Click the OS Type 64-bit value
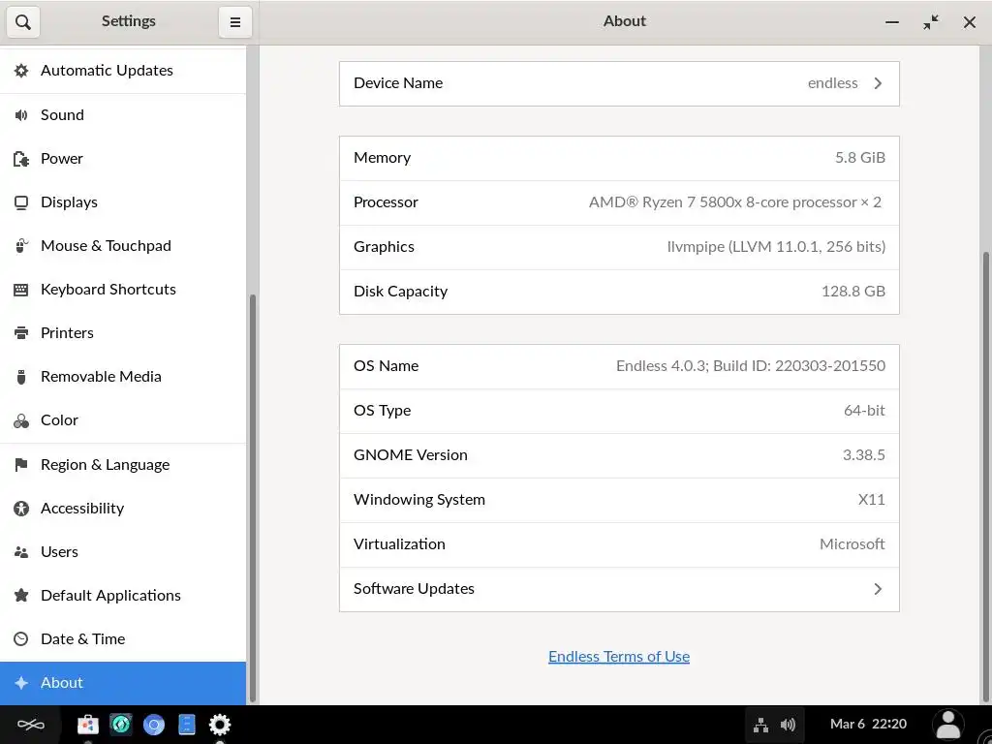Viewport: 992px width, 744px height. (x=864, y=411)
